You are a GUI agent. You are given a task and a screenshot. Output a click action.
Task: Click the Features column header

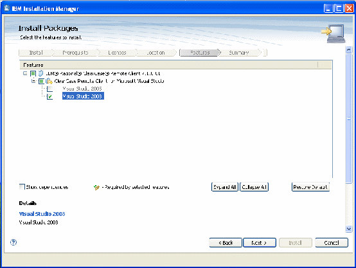[x=168, y=65]
